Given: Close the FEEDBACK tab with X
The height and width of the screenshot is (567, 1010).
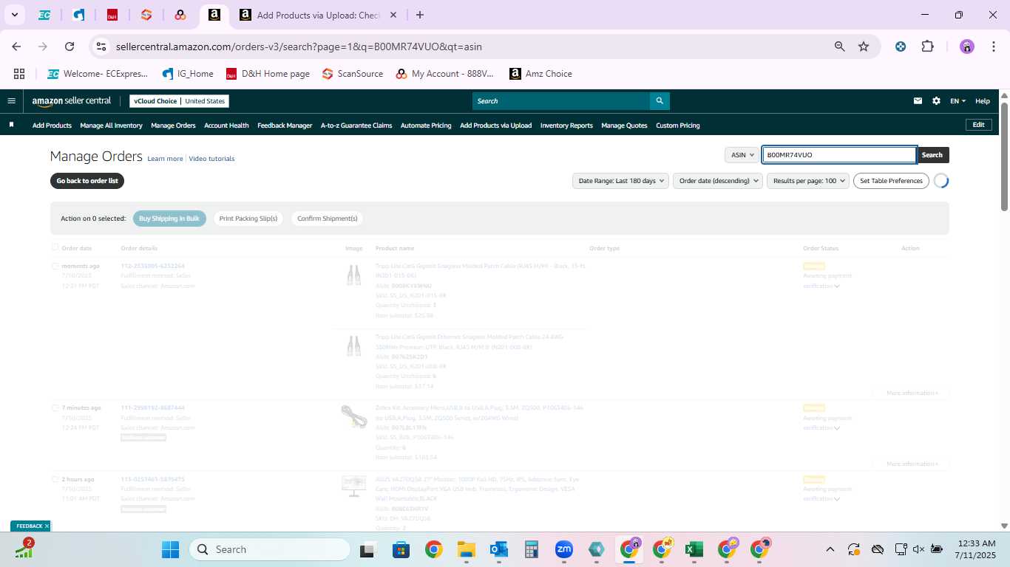Looking at the screenshot, I should coord(47,526).
